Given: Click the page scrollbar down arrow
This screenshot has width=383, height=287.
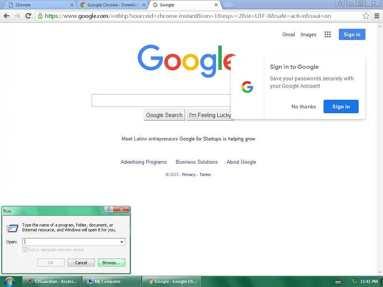Looking at the screenshot, I should click(x=380, y=272).
